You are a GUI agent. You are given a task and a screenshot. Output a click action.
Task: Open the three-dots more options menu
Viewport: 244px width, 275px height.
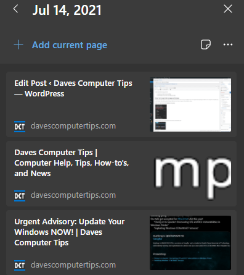point(228,44)
